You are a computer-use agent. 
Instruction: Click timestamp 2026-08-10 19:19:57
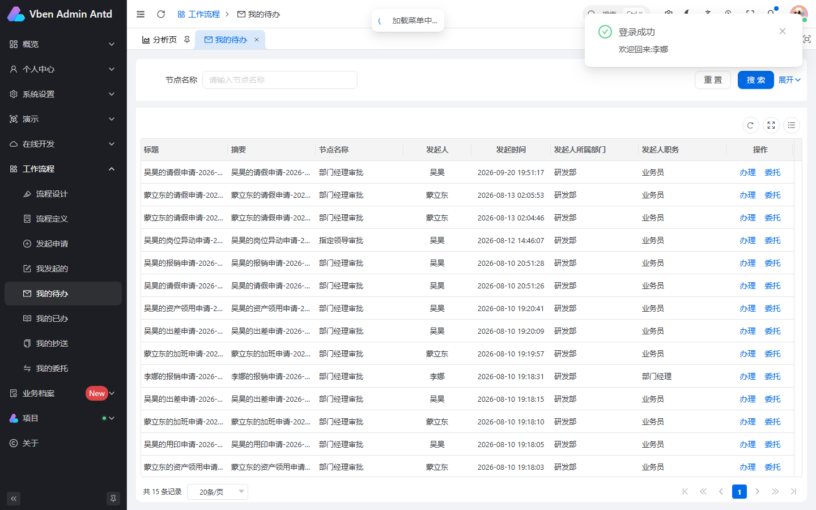point(511,354)
